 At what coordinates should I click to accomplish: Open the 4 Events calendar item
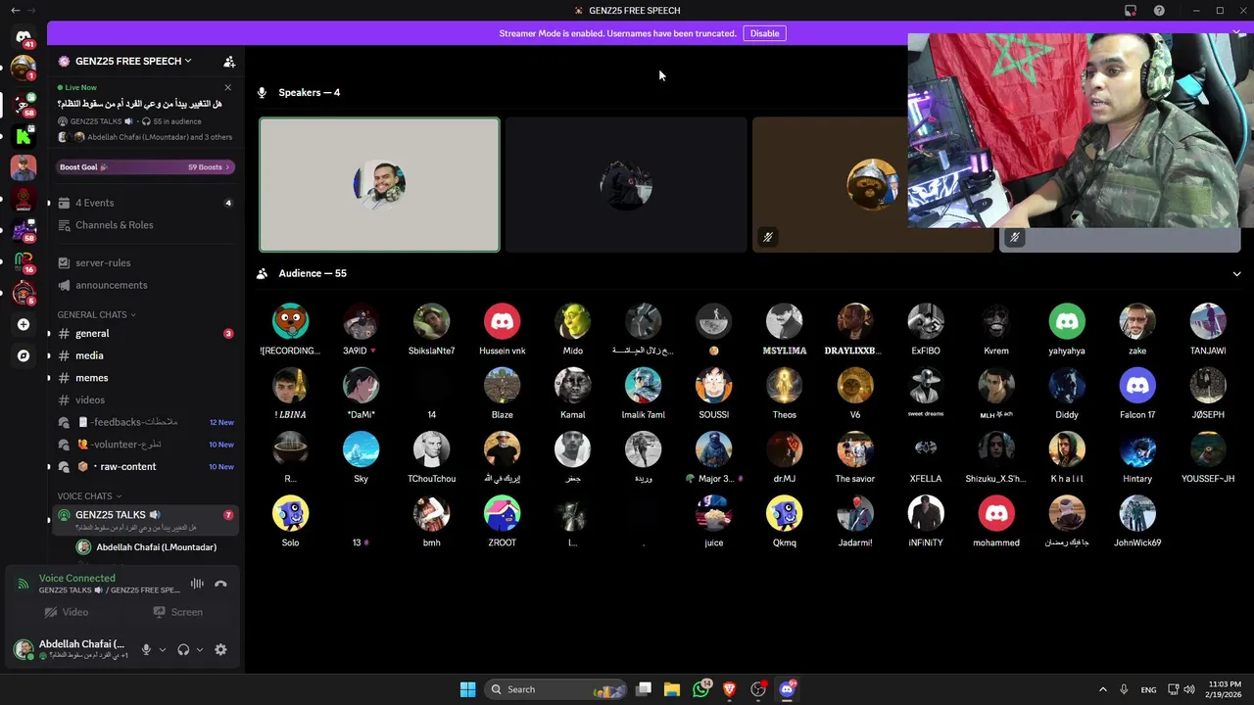point(145,203)
